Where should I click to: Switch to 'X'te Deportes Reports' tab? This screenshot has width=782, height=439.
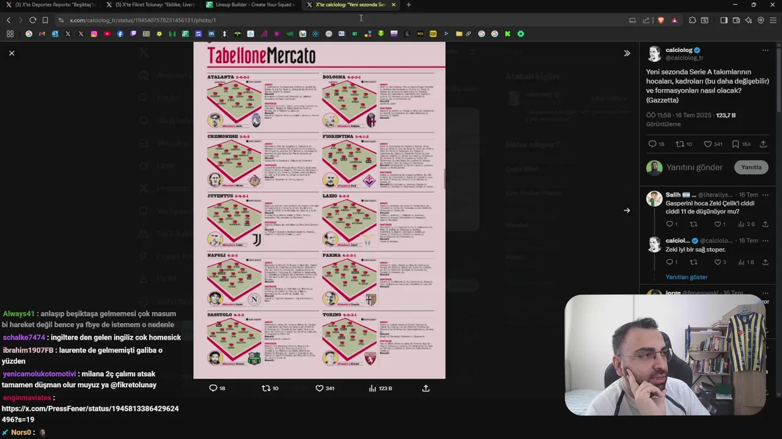pos(49,5)
